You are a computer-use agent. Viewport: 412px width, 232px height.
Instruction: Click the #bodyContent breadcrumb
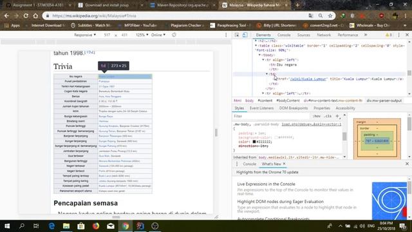(x=288, y=101)
